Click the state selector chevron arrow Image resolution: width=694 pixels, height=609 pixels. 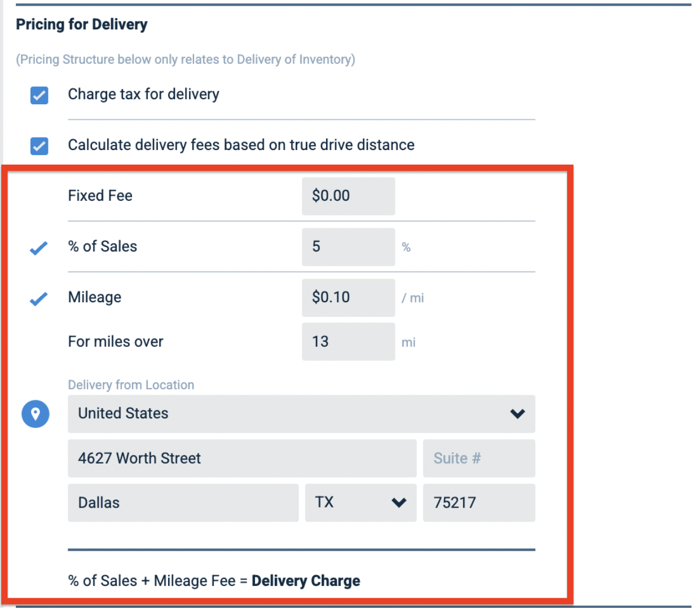pyautogui.click(x=399, y=502)
